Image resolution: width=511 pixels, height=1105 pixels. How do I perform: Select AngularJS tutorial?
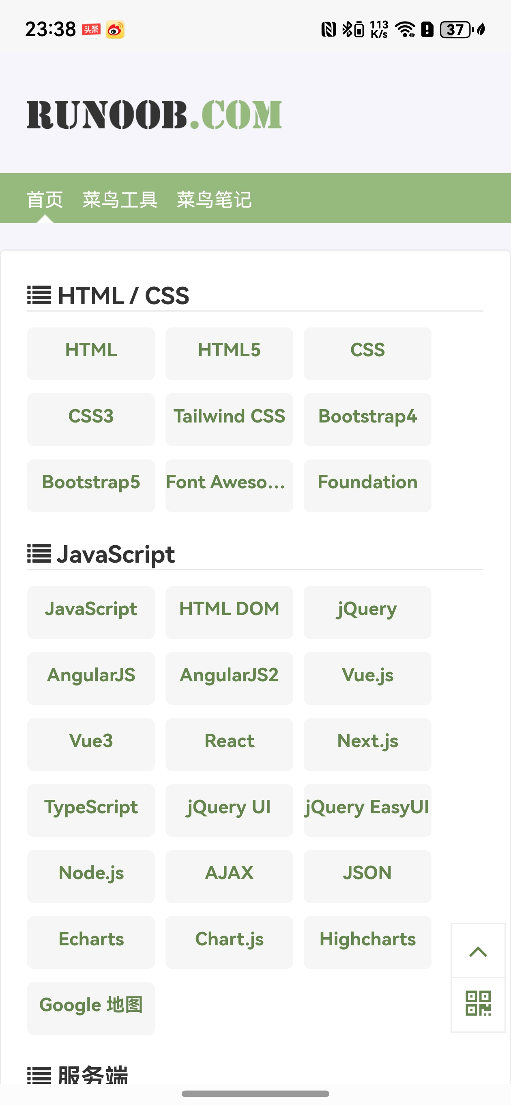[91, 678]
